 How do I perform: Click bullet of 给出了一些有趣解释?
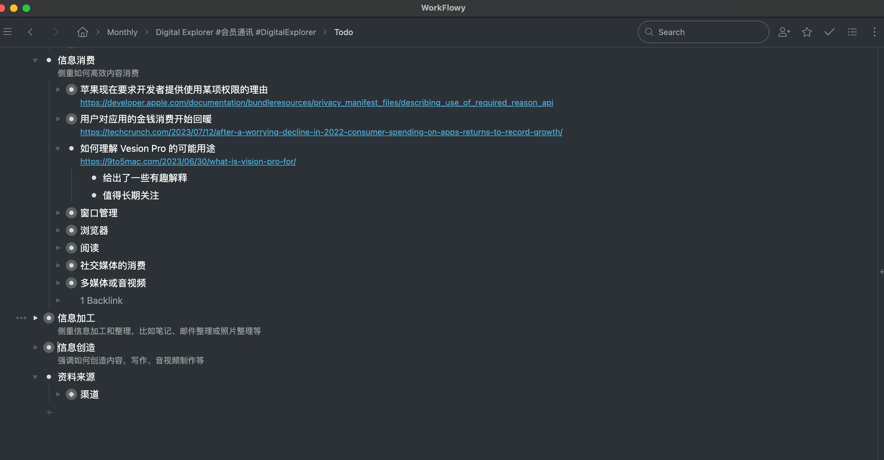click(x=94, y=178)
